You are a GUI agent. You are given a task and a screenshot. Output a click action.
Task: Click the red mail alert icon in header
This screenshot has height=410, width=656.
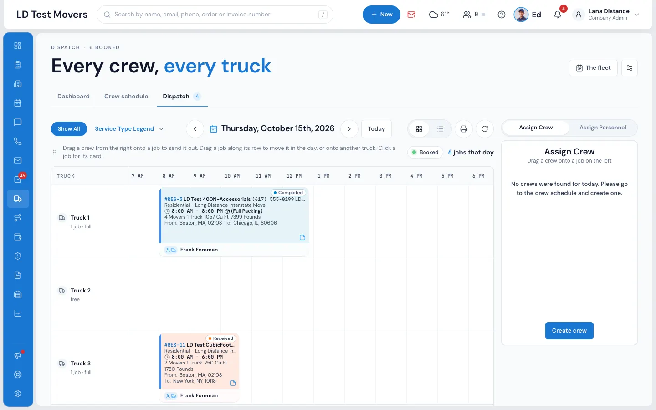pyautogui.click(x=411, y=15)
